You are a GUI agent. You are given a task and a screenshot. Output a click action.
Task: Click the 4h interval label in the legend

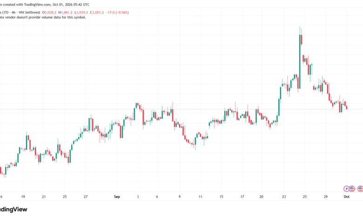click(13, 13)
